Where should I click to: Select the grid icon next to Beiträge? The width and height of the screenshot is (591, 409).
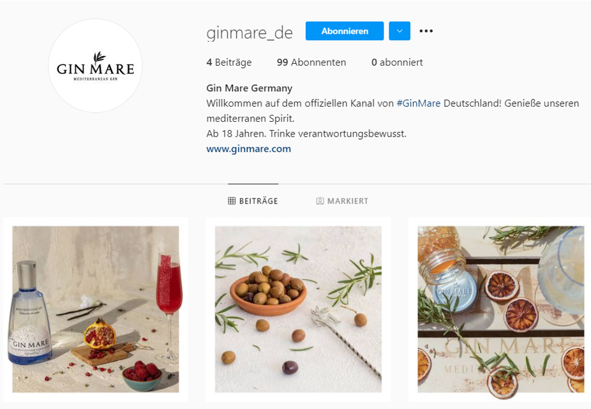232,201
